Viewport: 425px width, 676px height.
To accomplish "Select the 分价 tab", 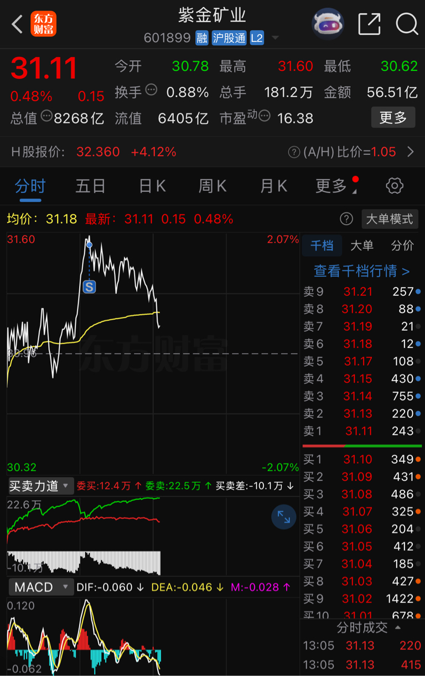I will (x=402, y=246).
